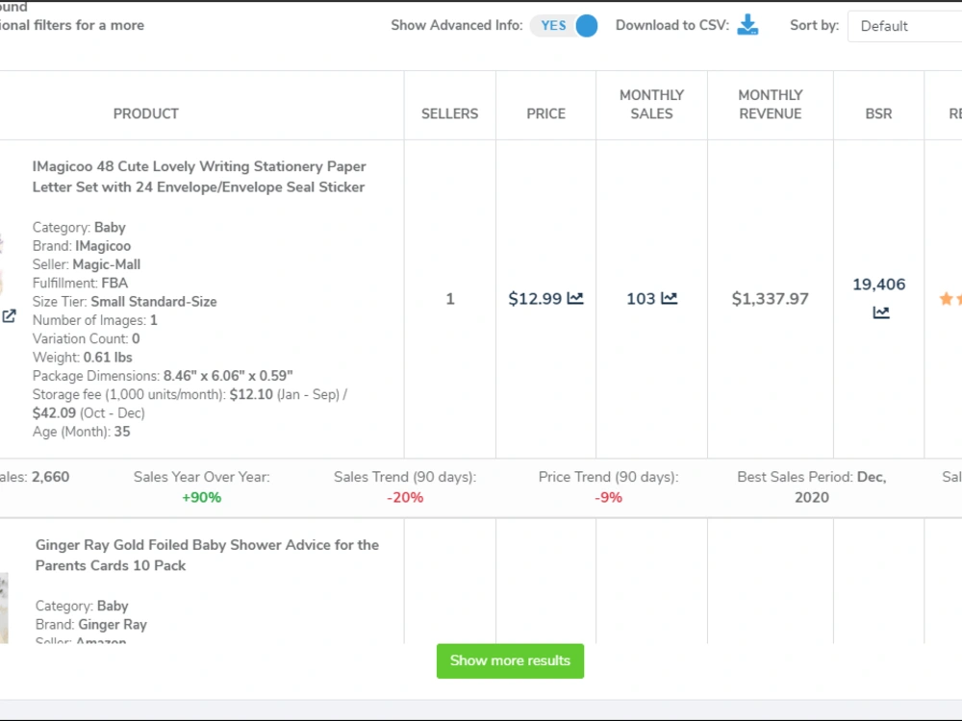Click the Age (Month): 35 text

click(x=81, y=432)
